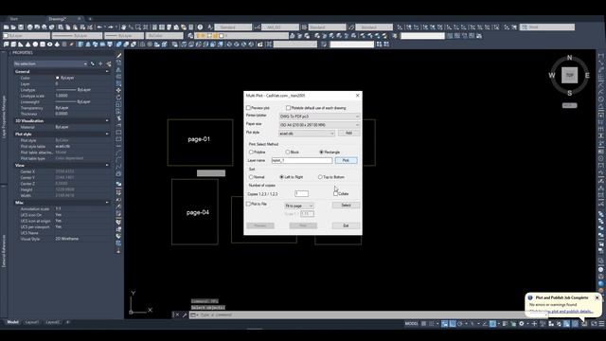
Task: Open the Paper size dropdown
Action: click(x=319, y=125)
